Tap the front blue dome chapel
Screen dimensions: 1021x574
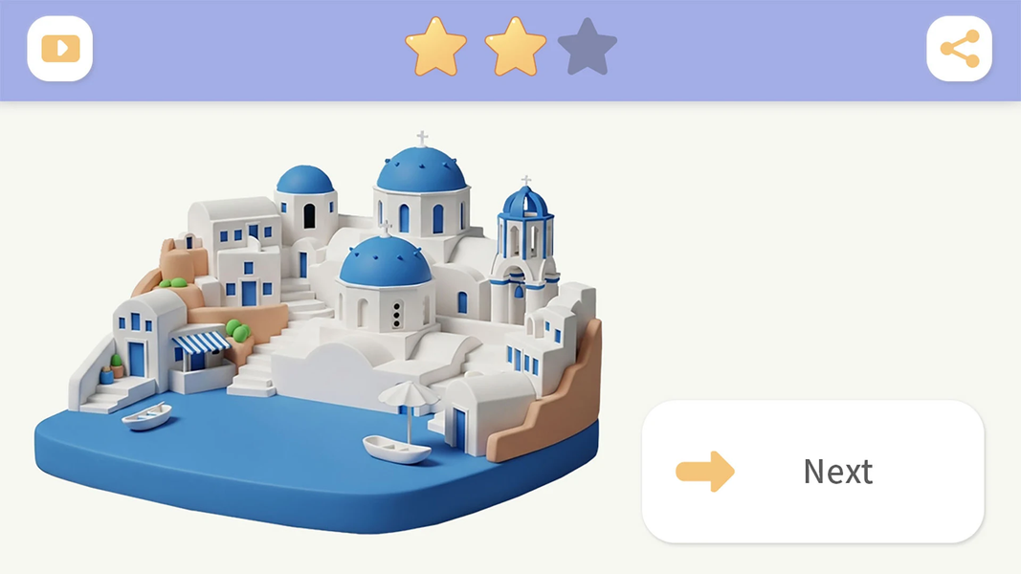pyautogui.click(x=385, y=283)
